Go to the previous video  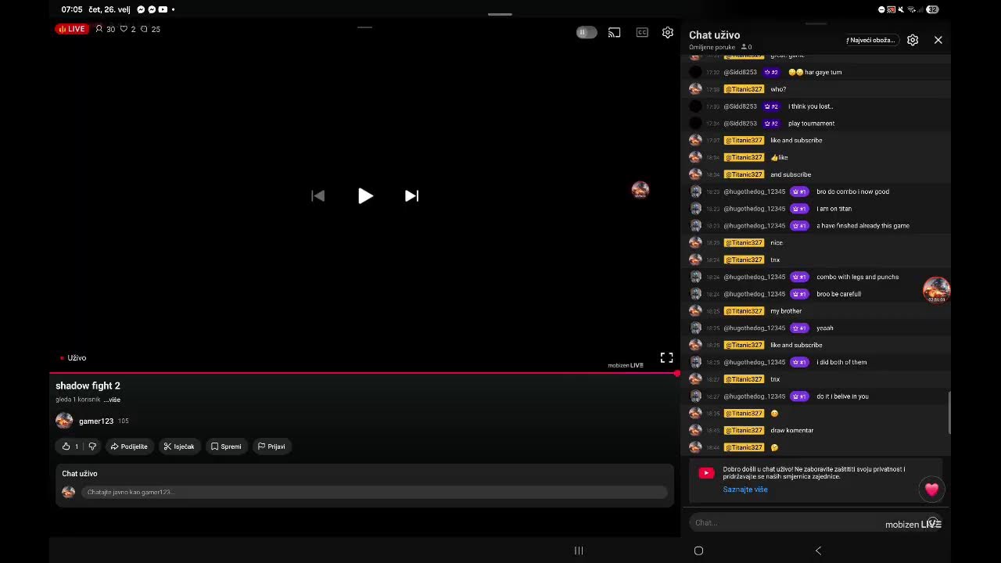318,196
